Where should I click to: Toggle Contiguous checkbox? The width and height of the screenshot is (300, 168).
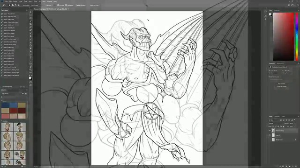[x=66, y=5]
